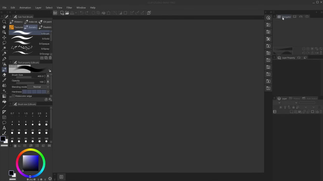Select the Frame border tool
This screenshot has width=323, height=181.
click(4, 117)
